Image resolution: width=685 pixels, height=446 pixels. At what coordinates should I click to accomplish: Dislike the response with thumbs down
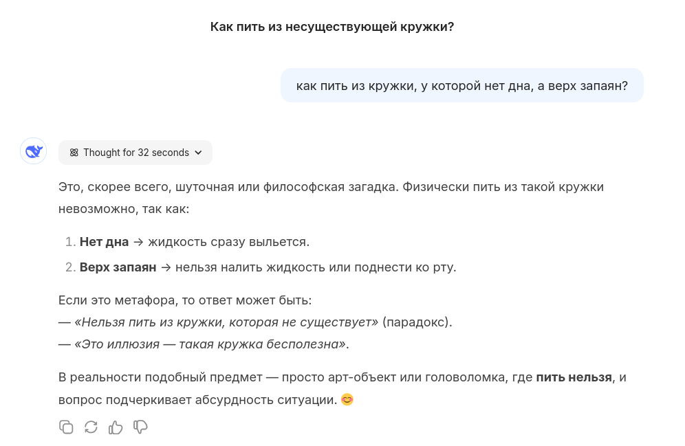tap(140, 427)
